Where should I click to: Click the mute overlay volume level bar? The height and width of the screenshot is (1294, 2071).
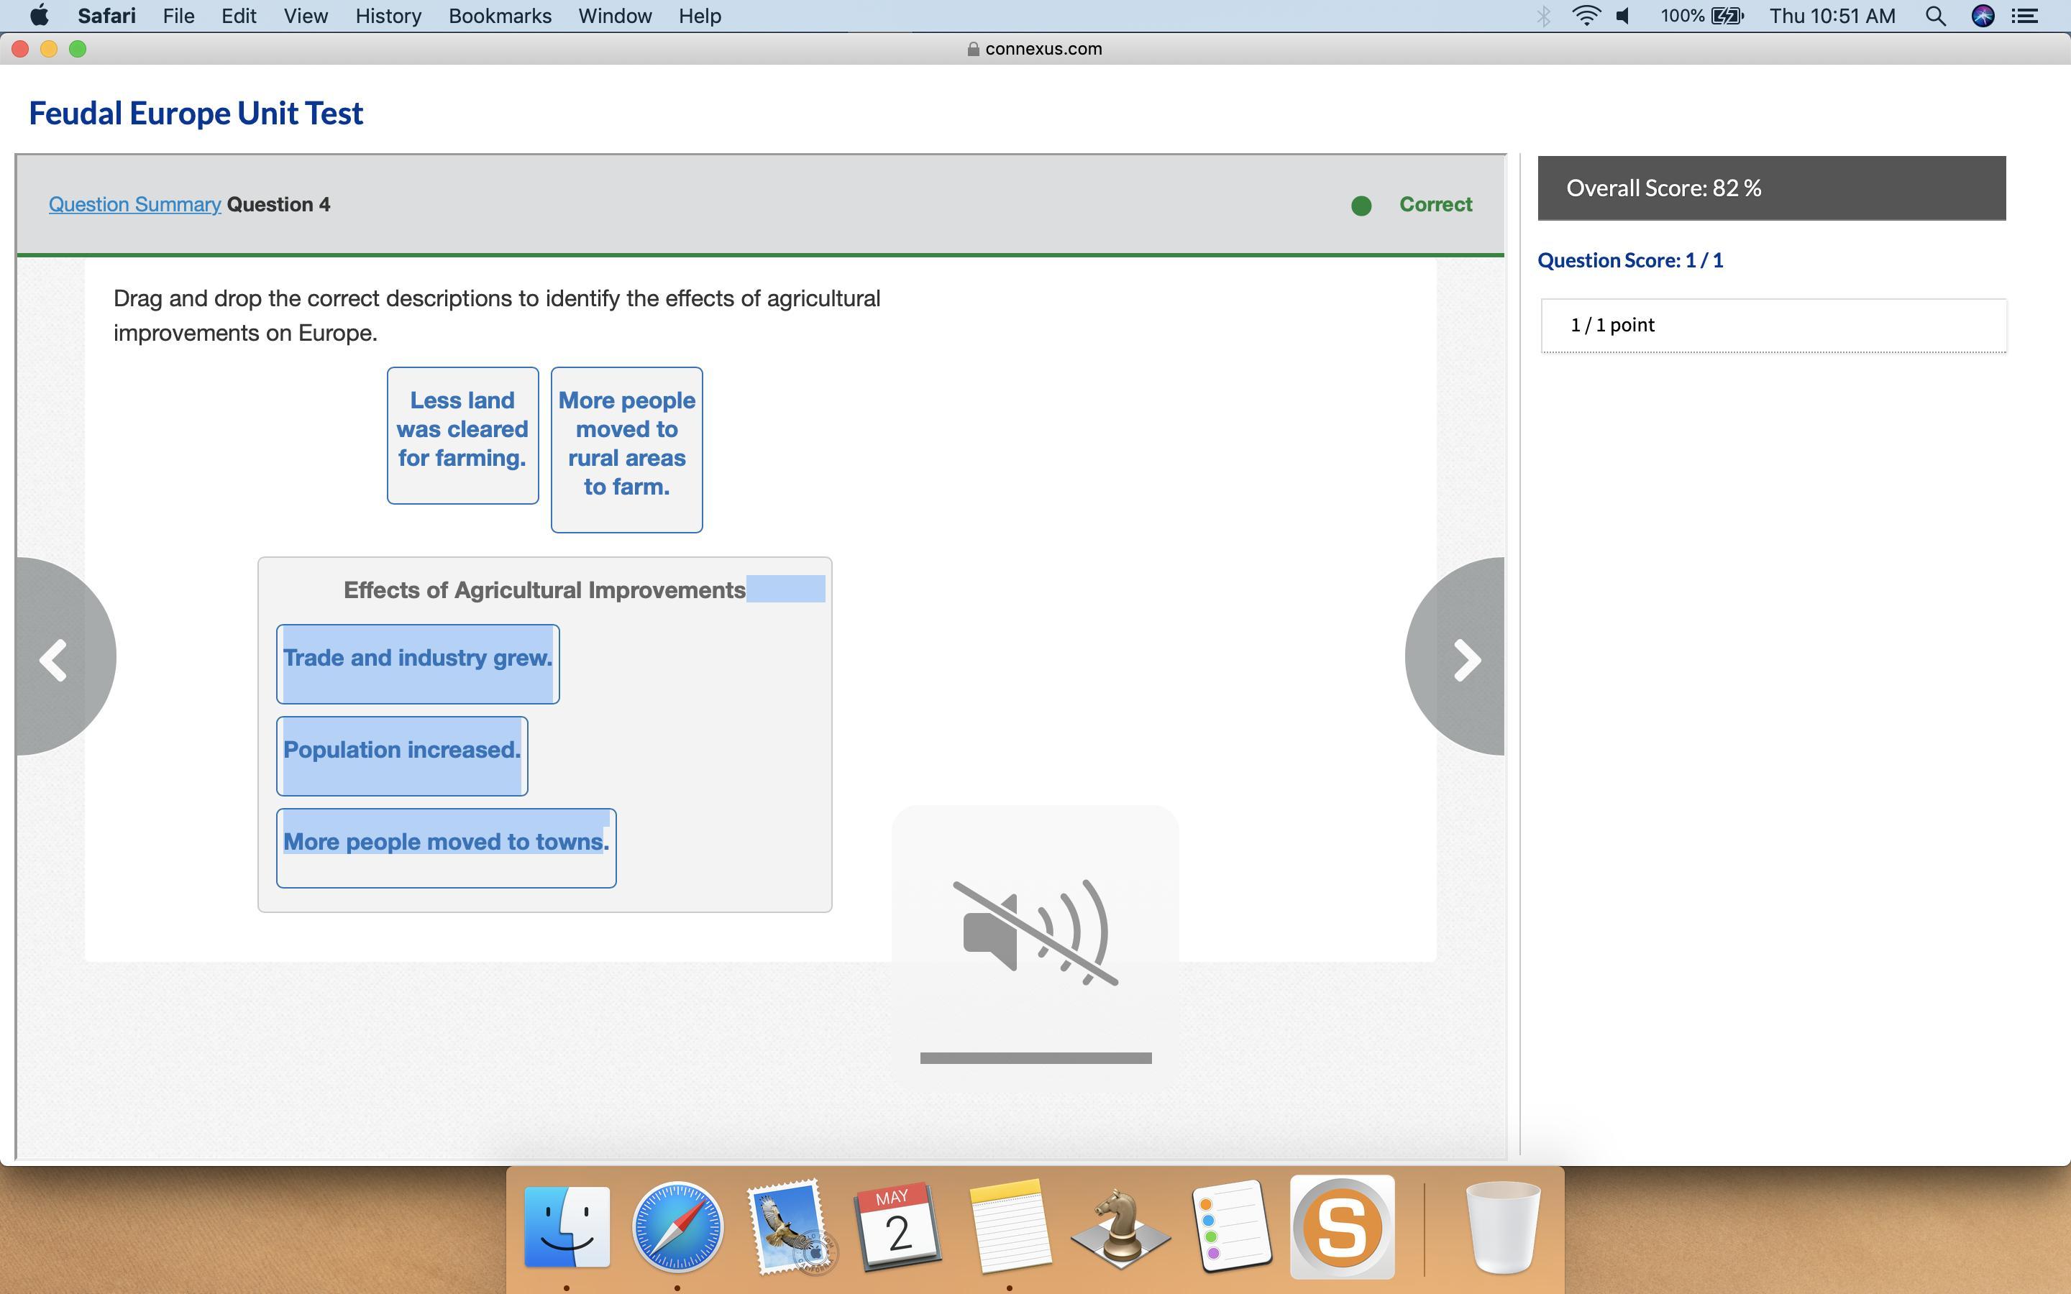point(1035,1057)
